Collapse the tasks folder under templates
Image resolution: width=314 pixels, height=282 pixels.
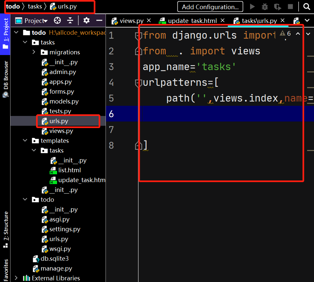[x=34, y=150]
